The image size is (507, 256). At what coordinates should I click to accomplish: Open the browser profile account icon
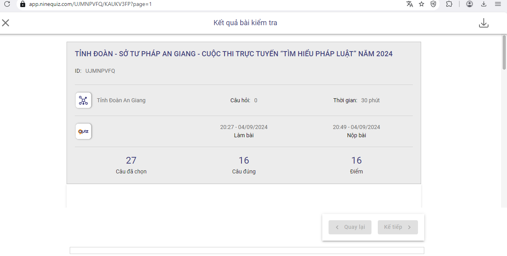469,4
